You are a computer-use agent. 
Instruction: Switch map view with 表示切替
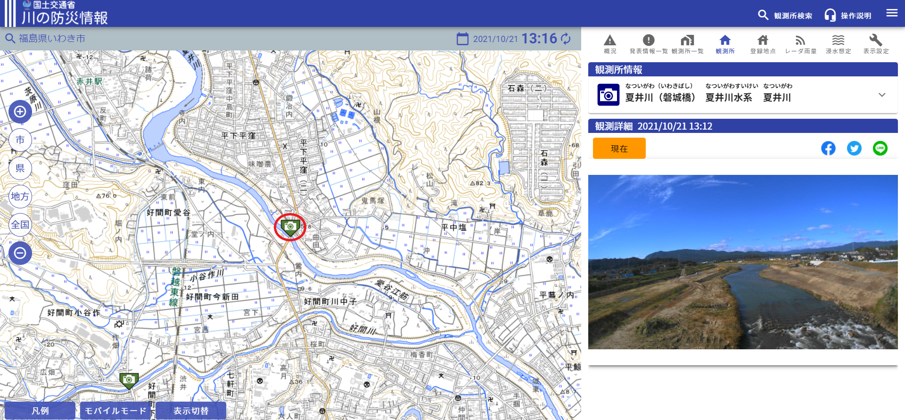(x=191, y=411)
